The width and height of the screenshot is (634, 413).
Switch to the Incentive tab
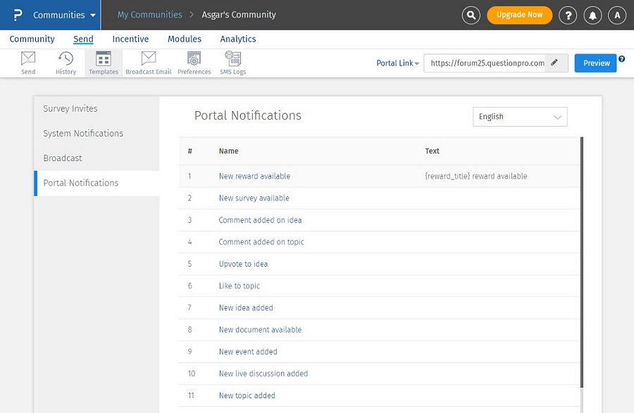[x=130, y=39]
